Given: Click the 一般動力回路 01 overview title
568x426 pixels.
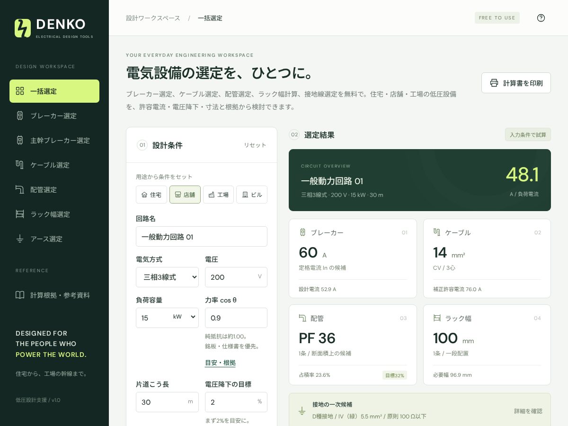Looking at the screenshot, I should tap(332, 181).
